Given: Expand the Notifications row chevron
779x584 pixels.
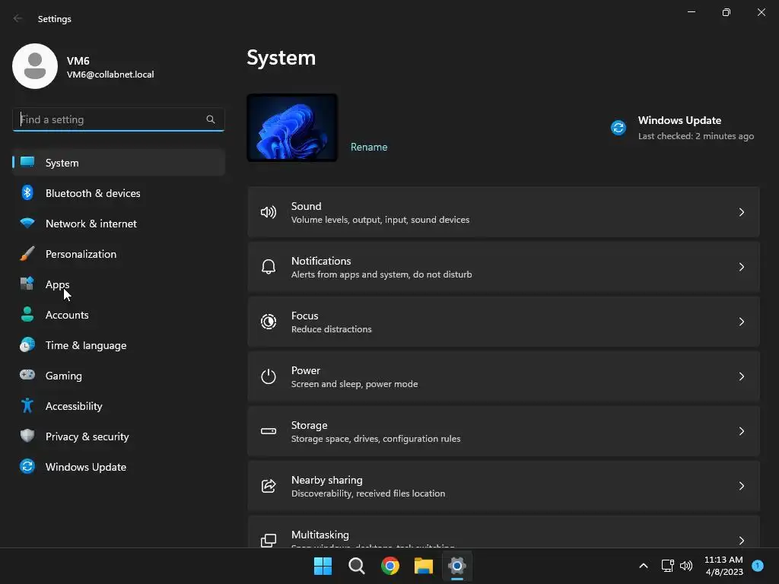Looking at the screenshot, I should (x=741, y=267).
